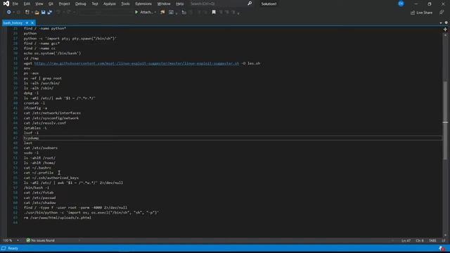This screenshot has width=450, height=253.
Task: Open the Edit menu
Action: click(27, 4)
